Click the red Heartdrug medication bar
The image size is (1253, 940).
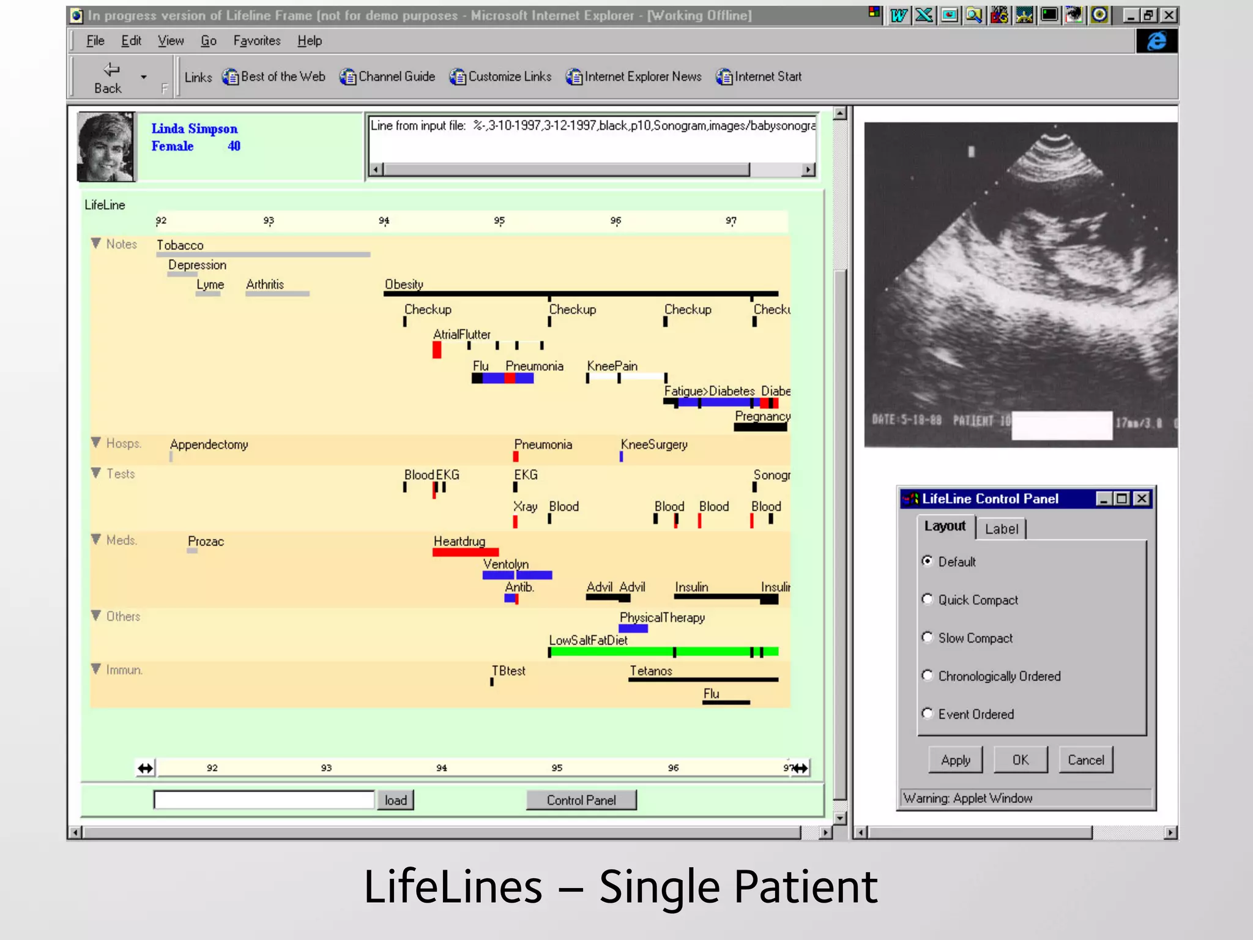(466, 552)
